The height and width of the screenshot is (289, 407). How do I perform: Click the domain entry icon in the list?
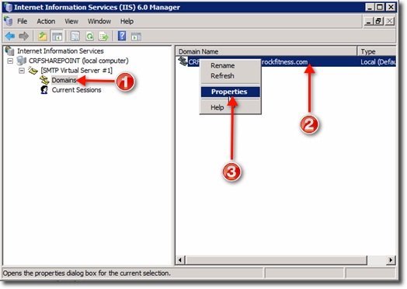(183, 61)
